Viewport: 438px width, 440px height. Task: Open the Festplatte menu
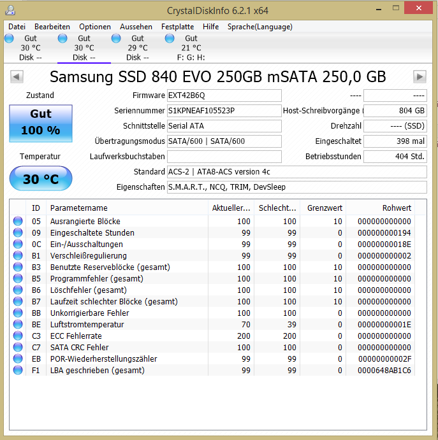(x=178, y=27)
